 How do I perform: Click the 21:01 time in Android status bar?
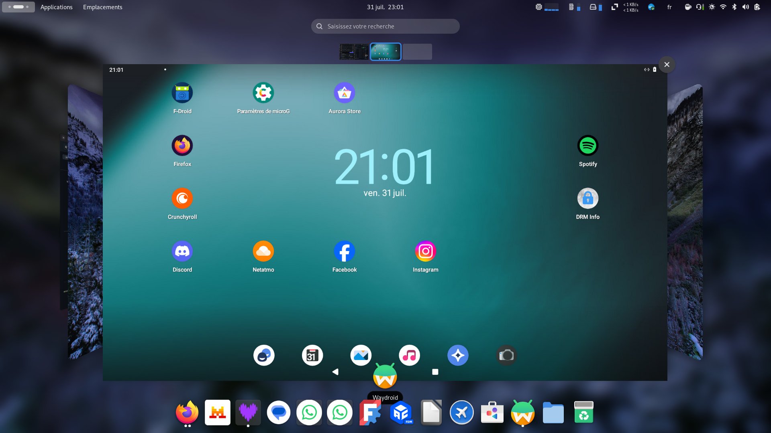(x=116, y=70)
